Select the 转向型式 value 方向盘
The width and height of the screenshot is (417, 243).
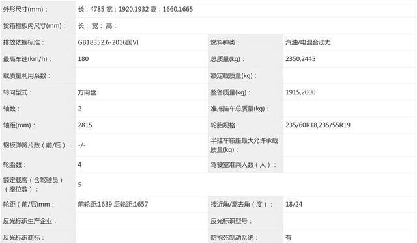point(87,92)
